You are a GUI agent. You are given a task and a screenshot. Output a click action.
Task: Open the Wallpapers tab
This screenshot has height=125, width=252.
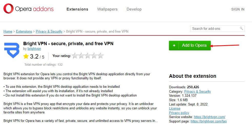point(107,9)
